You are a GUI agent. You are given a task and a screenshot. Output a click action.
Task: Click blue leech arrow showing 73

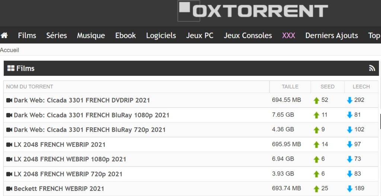[350, 159]
